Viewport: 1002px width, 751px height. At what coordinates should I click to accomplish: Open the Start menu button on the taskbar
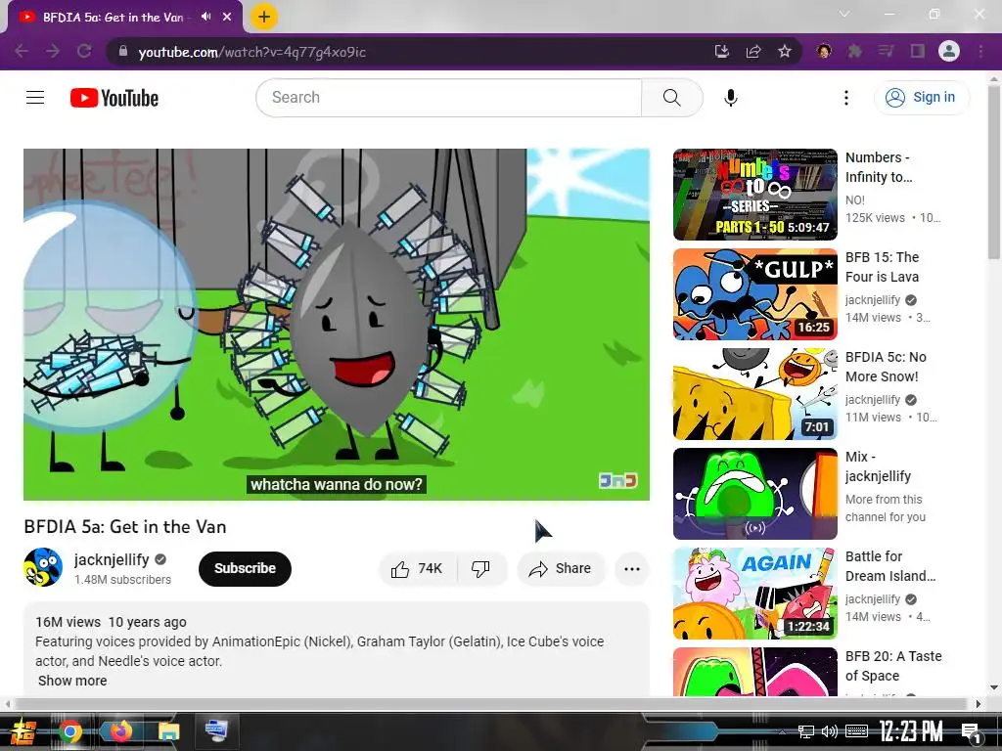[23, 731]
